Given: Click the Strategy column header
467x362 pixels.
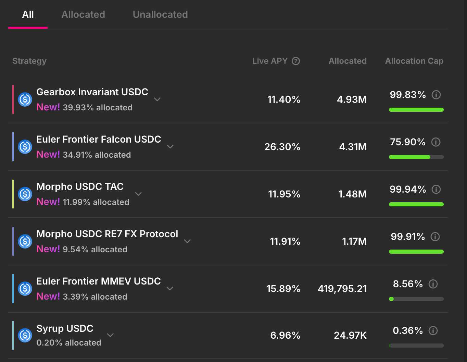Looking at the screenshot, I should click(29, 61).
